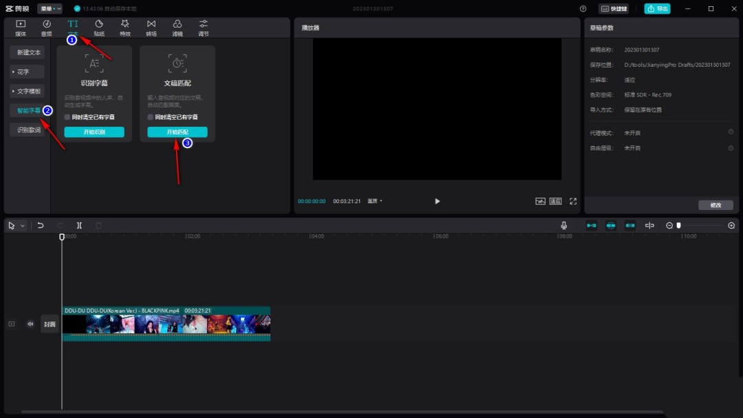Click the microphone voice-over record icon
This screenshot has width=743, height=418.
pos(563,226)
